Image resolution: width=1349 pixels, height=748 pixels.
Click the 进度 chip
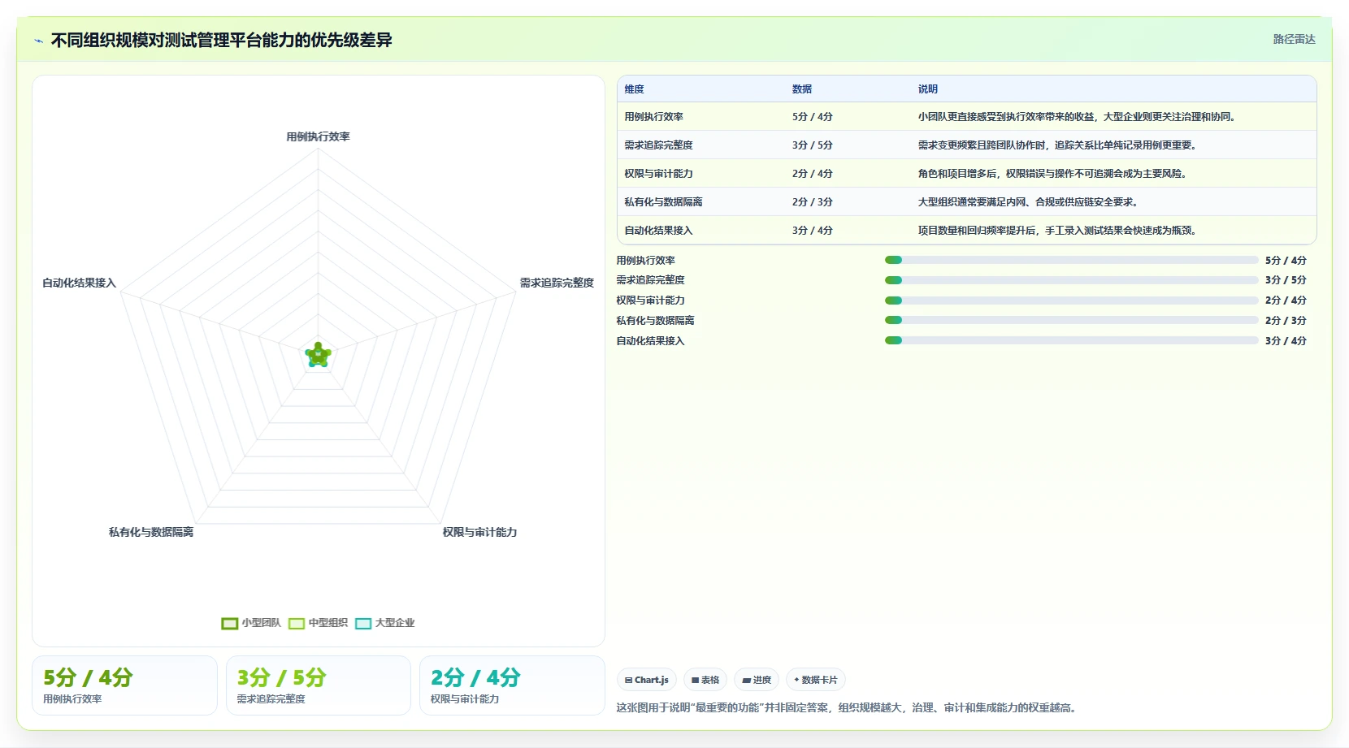click(757, 680)
